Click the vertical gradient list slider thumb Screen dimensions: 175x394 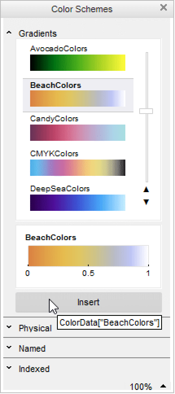tap(146, 111)
